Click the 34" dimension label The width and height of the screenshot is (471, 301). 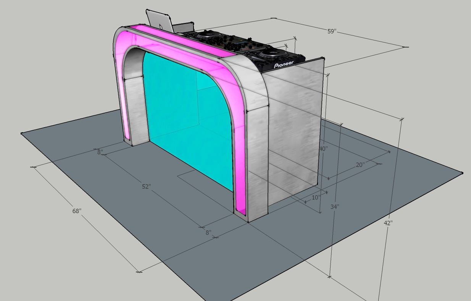click(335, 207)
